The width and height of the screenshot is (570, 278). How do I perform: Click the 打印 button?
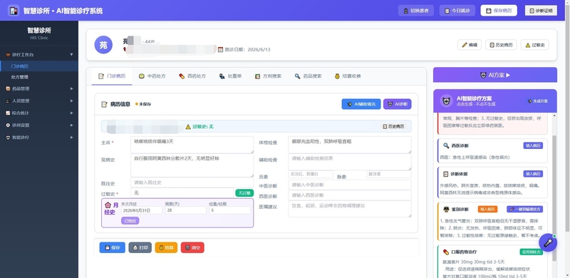140,247
